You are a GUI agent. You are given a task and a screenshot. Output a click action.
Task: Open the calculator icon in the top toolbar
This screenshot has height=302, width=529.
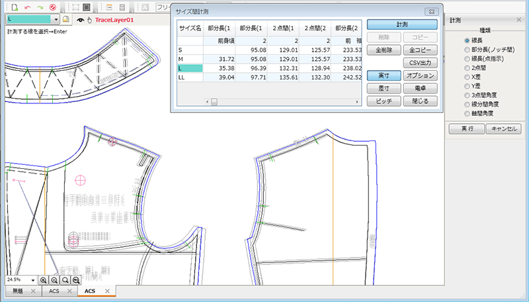tap(122, 7)
